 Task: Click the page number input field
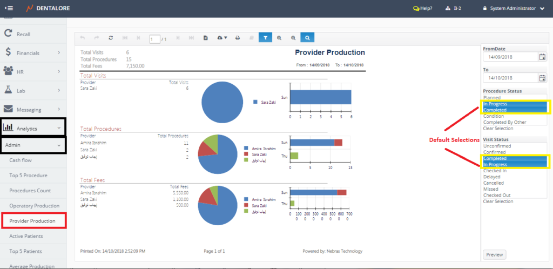[x=154, y=39]
